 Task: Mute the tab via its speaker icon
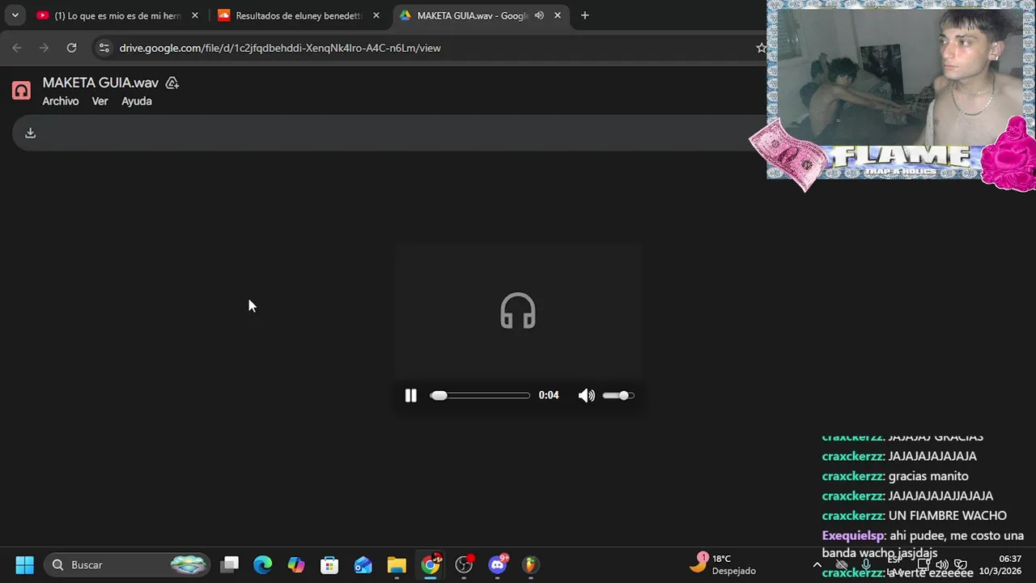click(539, 15)
